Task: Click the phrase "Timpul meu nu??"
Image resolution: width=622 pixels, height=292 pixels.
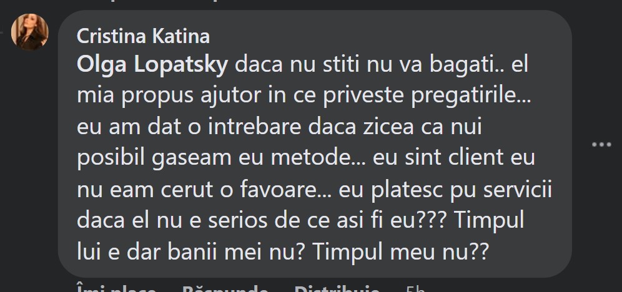Action: [400, 251]
